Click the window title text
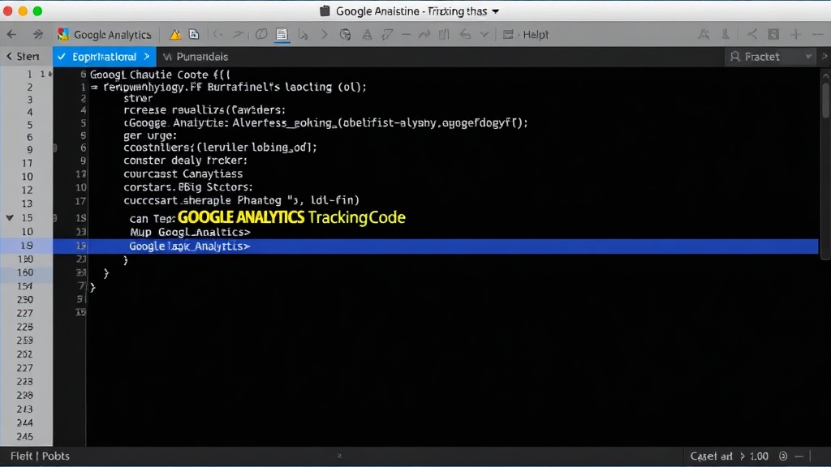The width and height of the screenshot is (831, 467). (411, 11)
